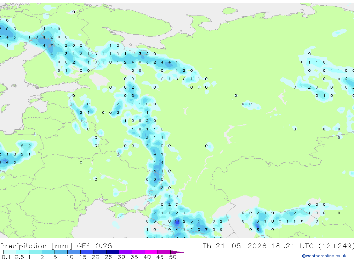Click the 'GFS 0.25' model label
The width and height of the screenshot is (354, 259).
(x=95, y=246)
